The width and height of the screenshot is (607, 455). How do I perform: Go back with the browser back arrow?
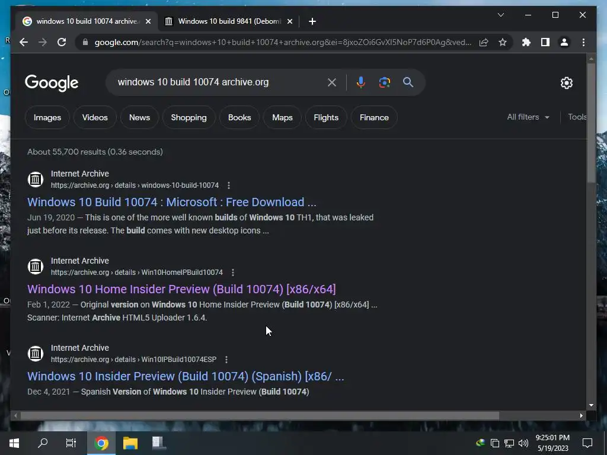[24, 42]
